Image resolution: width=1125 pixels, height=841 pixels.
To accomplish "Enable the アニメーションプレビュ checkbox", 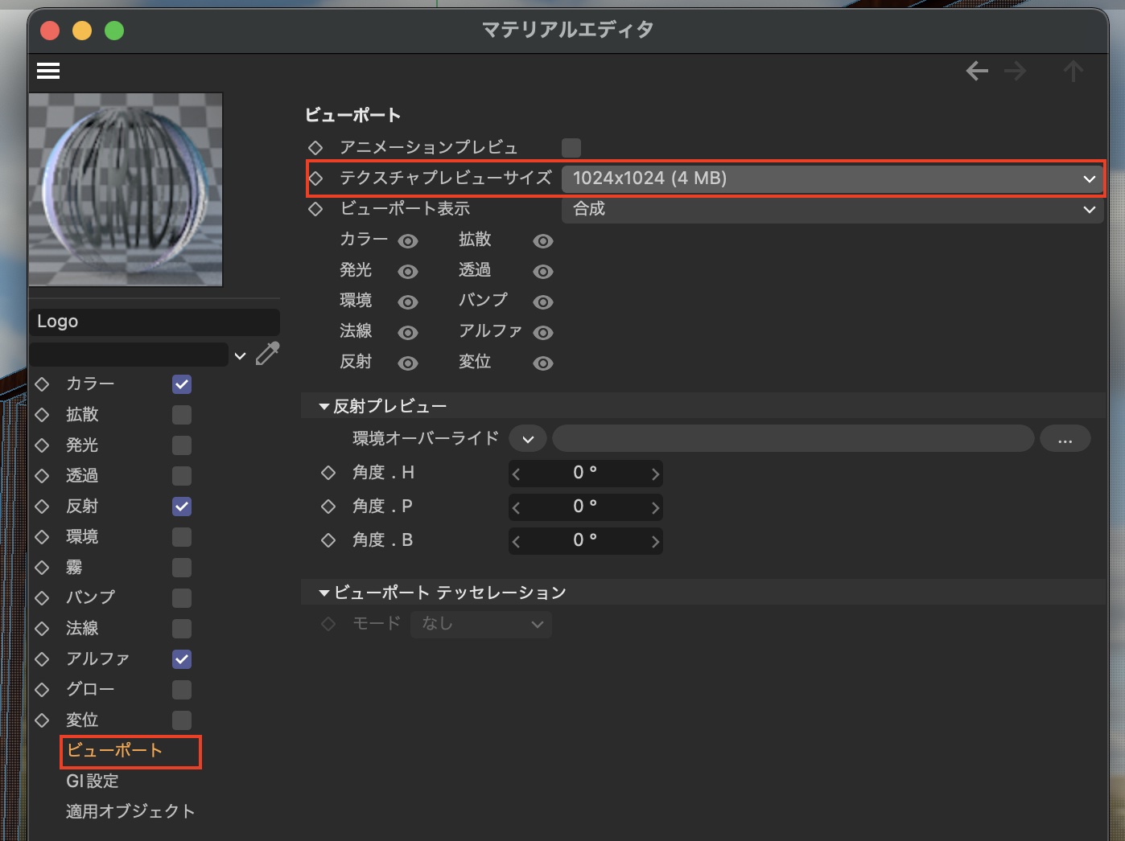I will [x=571, y=148].
